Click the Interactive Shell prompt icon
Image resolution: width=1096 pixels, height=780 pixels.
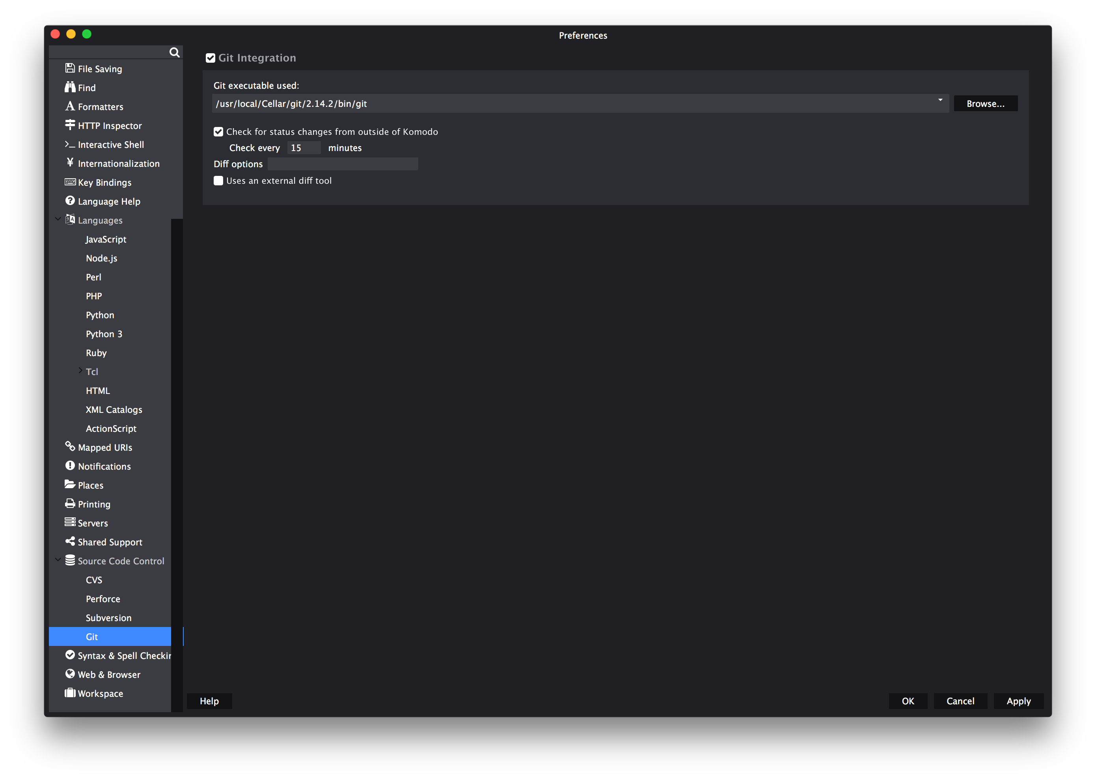[70, 144]
